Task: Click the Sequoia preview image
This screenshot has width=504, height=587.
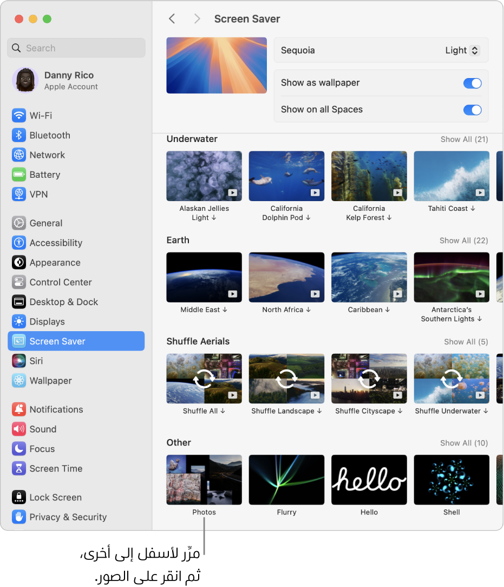Action: click(217, 65)
